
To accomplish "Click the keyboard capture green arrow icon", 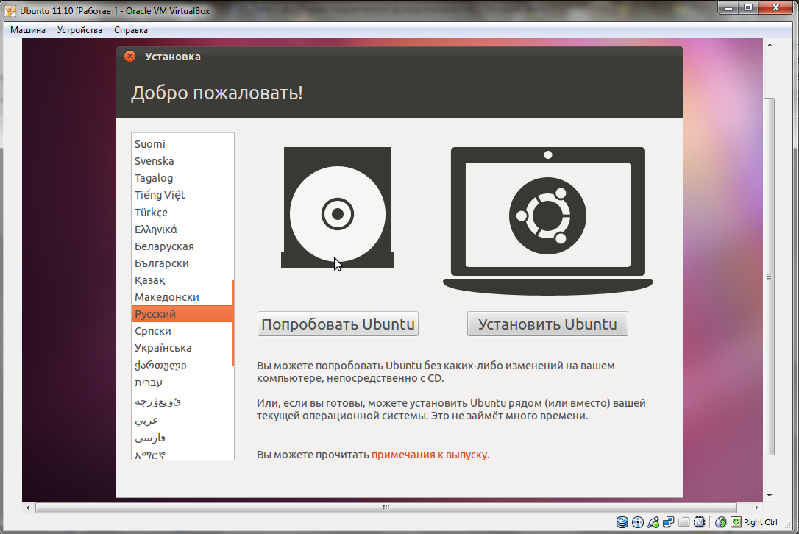I will tap(736, 521).
